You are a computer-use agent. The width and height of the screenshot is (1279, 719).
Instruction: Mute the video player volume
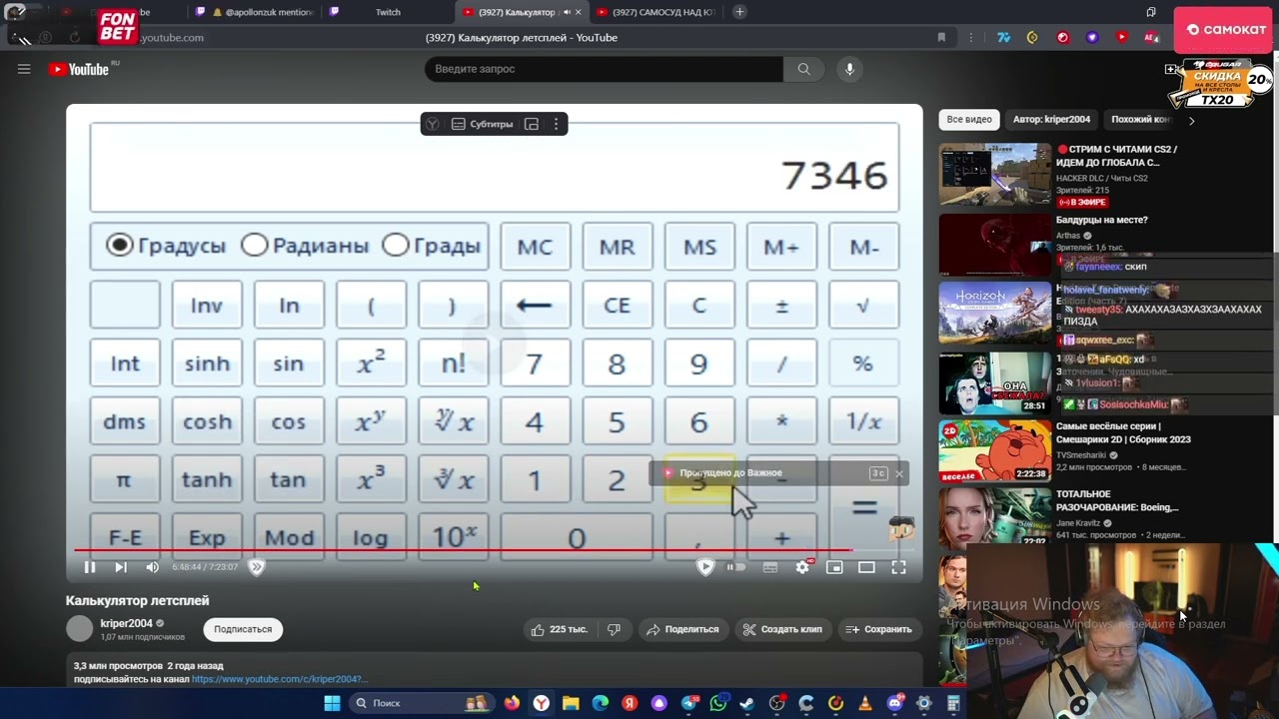152,567
